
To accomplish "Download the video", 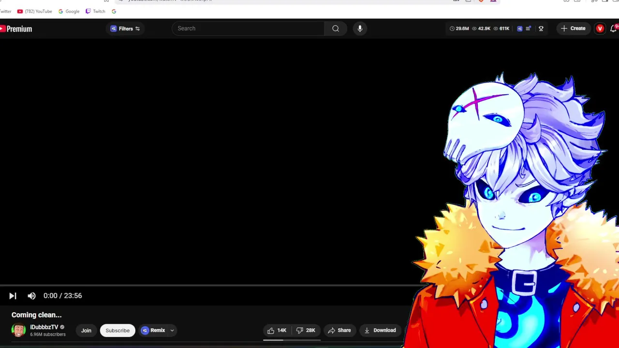I will [380, 331].
